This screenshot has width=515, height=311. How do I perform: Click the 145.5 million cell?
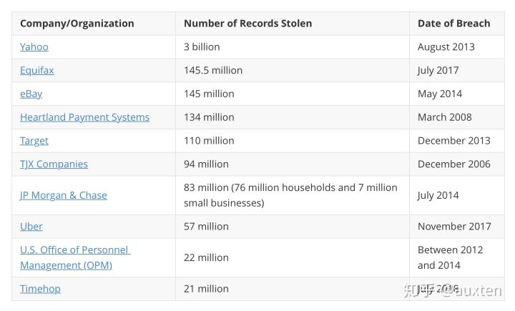coord(293,70)
